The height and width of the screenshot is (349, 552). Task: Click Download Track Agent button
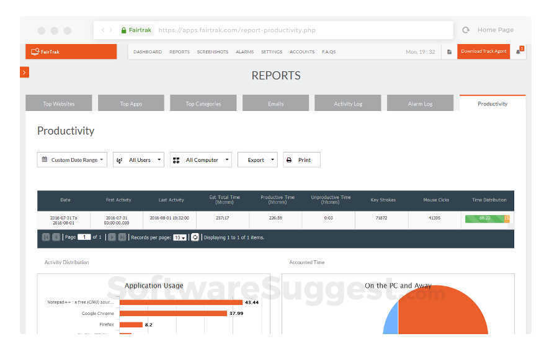tap(483, 51)
